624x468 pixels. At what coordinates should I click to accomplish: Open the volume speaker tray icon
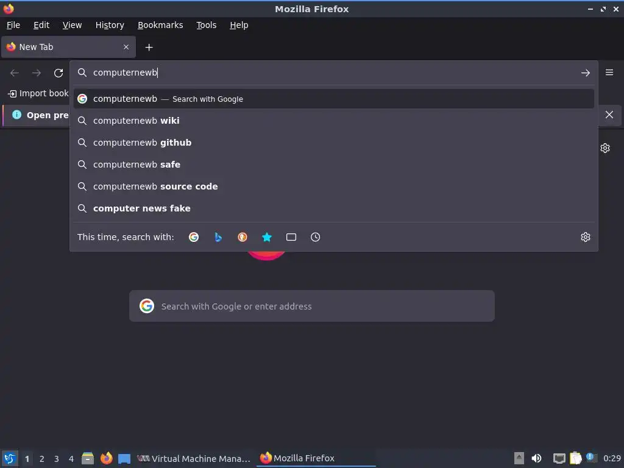(536, 458)
